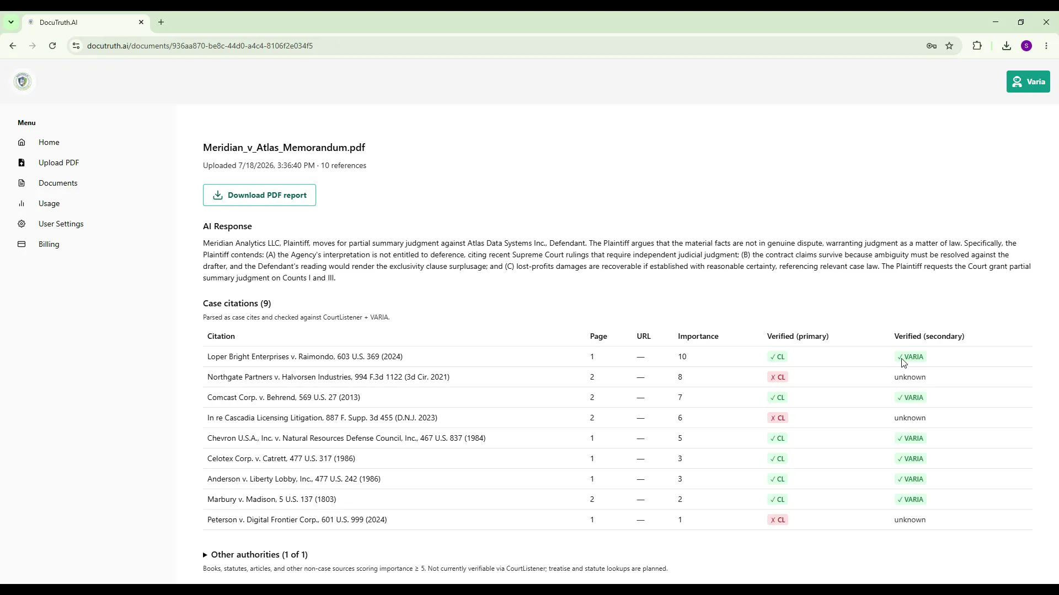Open the browser downloads icon
Screen dimensions: 1059x595
(1007, 46)
